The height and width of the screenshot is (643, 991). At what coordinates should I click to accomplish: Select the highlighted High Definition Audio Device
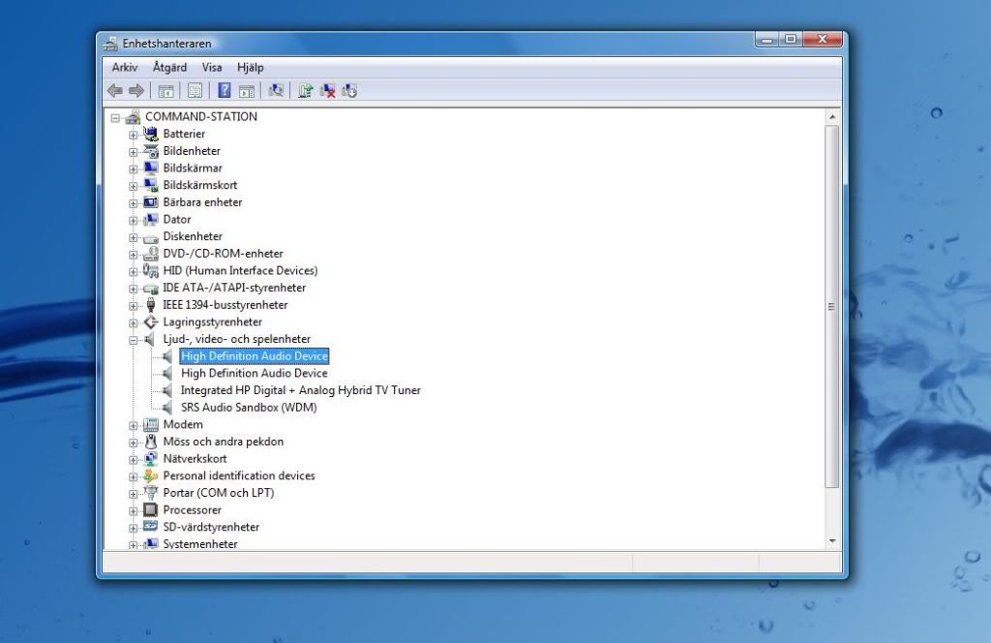pos(255,356)
